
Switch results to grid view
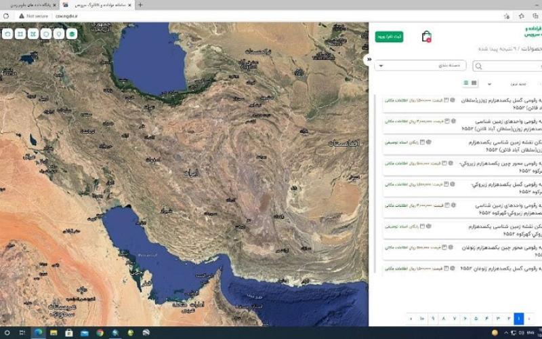474,83
